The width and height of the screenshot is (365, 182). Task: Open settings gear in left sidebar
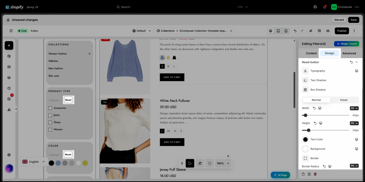click(9, 155)
